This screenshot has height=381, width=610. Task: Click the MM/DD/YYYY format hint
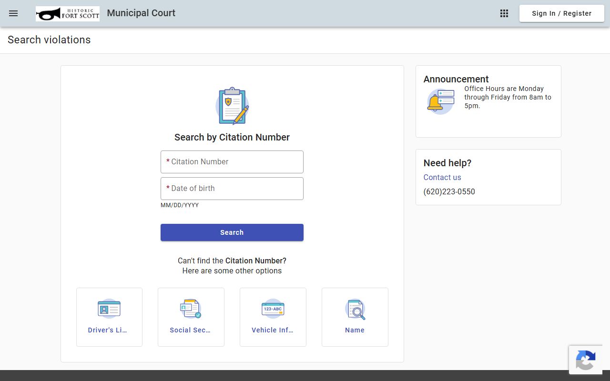tap(180, 205)
